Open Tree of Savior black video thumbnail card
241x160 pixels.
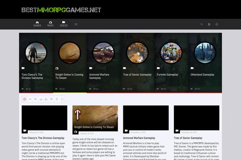coord(196,118)
